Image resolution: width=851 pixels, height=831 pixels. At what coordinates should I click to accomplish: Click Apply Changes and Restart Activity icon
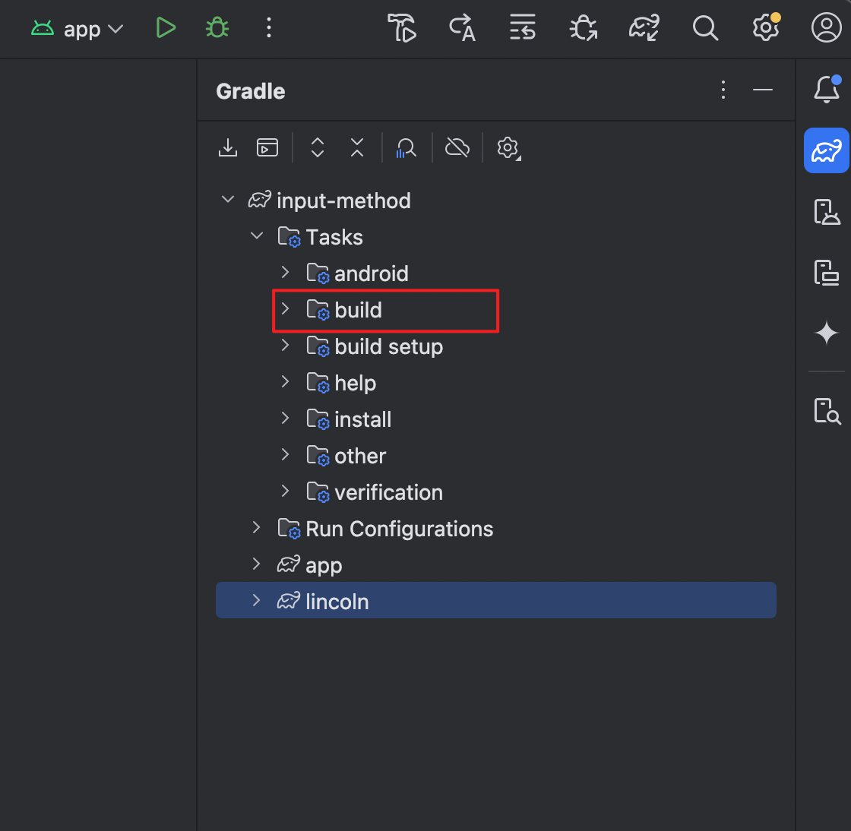pyautogui.click(x=463, y=27)
